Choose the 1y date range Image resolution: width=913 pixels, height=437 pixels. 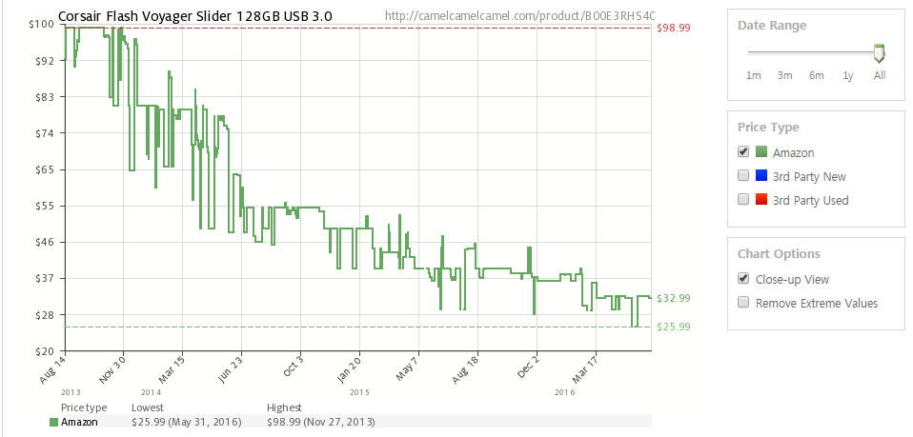847,75
